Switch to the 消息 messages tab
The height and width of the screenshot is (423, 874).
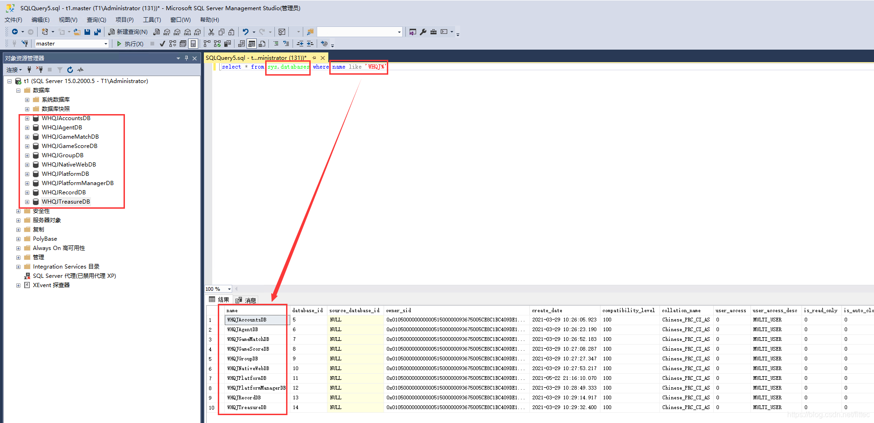tap(246, 300)
